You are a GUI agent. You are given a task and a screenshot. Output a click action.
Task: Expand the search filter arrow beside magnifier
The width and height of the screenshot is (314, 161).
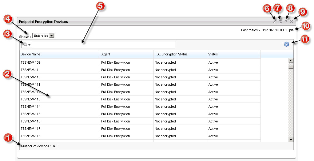[30, 45]
